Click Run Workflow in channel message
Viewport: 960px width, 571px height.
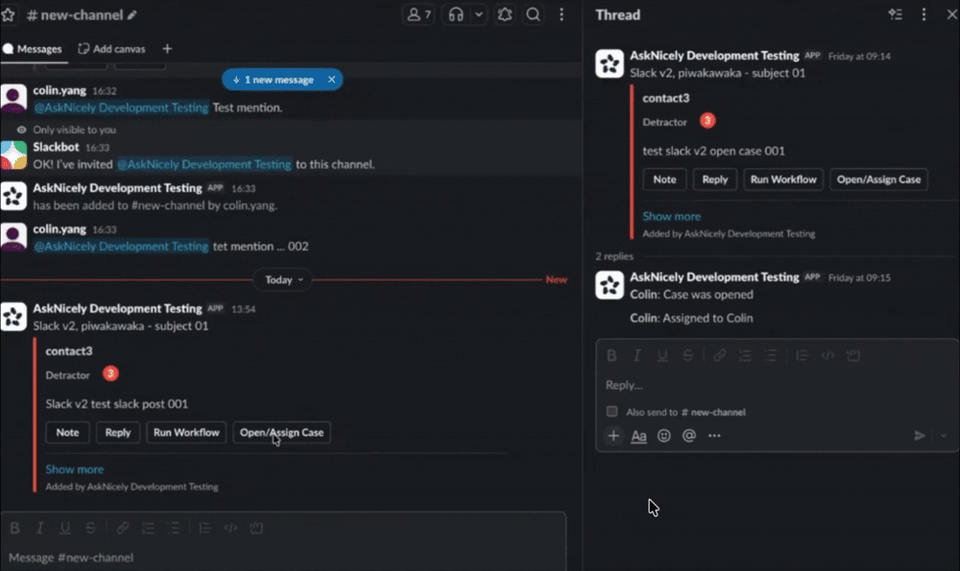(186, 432)
